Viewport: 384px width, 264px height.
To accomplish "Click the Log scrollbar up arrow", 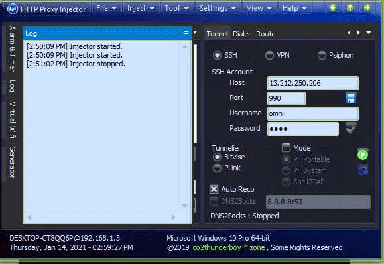I will pos(184,47).
